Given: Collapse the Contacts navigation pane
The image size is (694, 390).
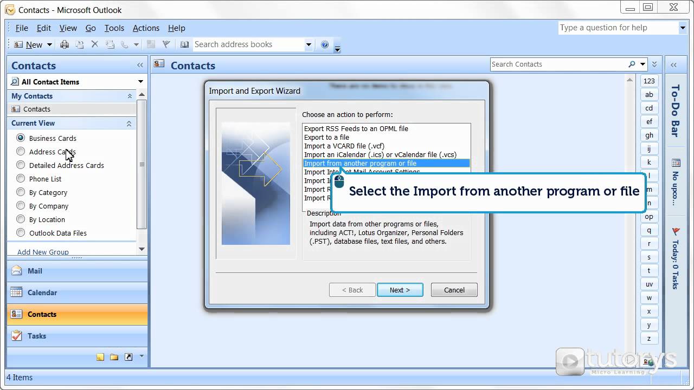Looking at the screenshot, I should (x=140, y=65).
